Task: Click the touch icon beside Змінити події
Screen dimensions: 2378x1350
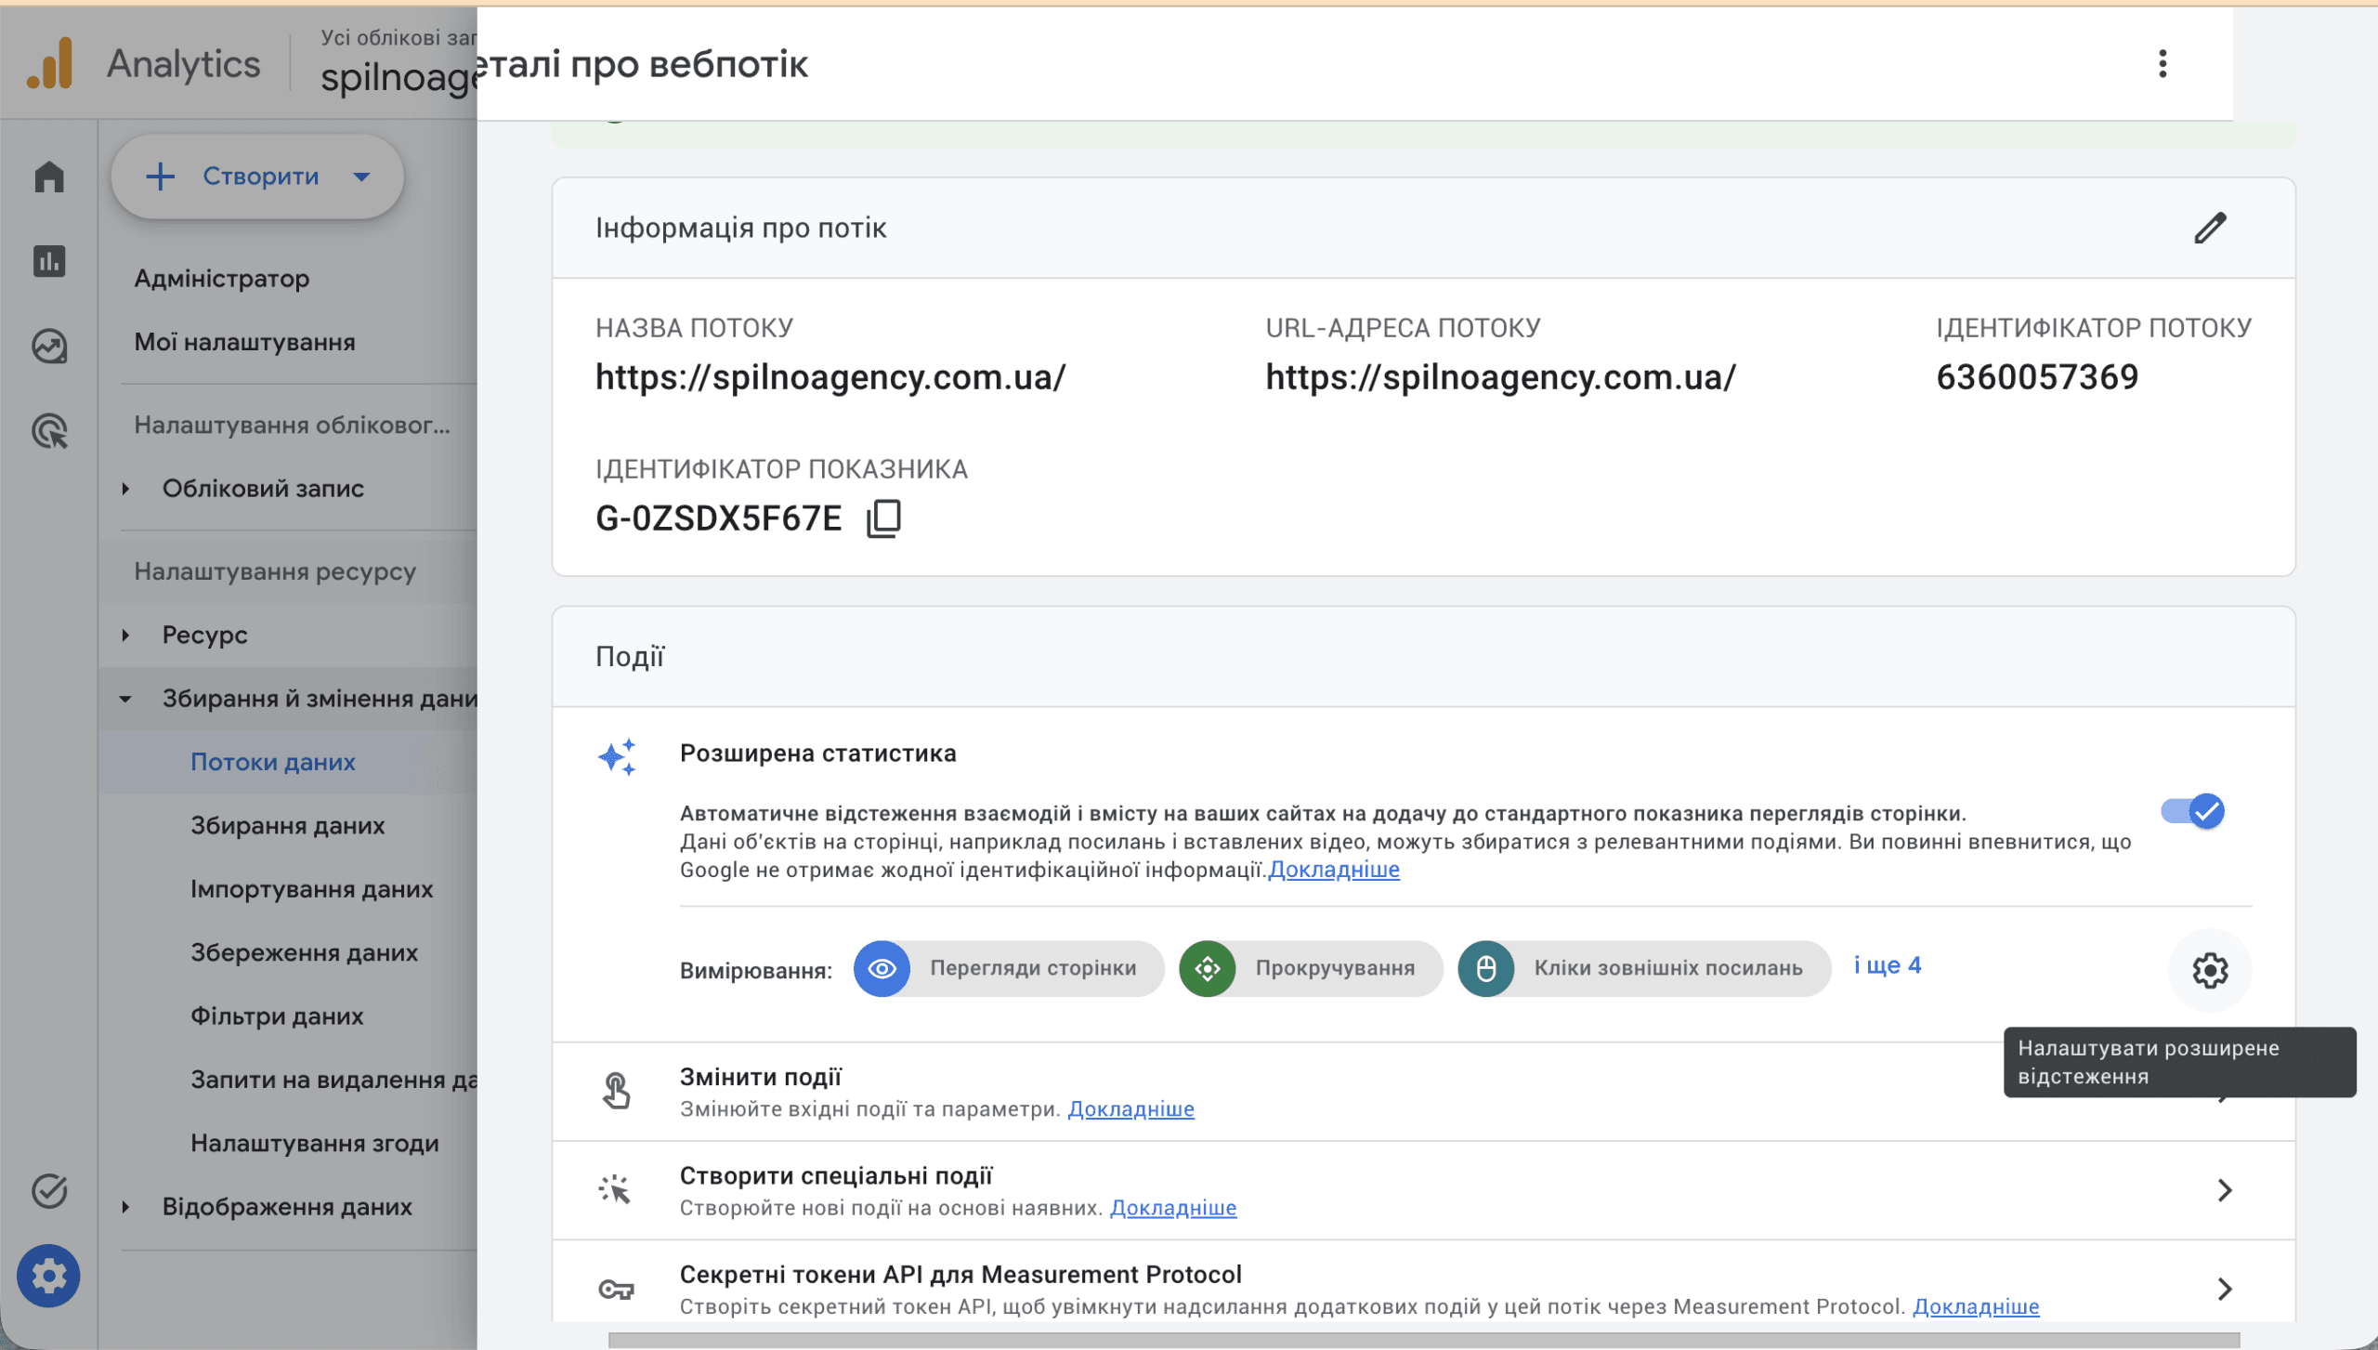Action: 616,1091
